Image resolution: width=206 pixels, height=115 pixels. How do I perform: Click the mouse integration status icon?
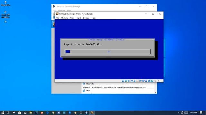point(149,81)
